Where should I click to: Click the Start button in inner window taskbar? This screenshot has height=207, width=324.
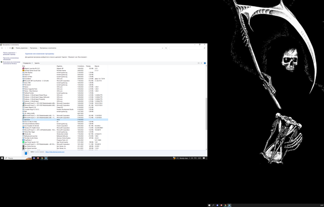(2, 158)
